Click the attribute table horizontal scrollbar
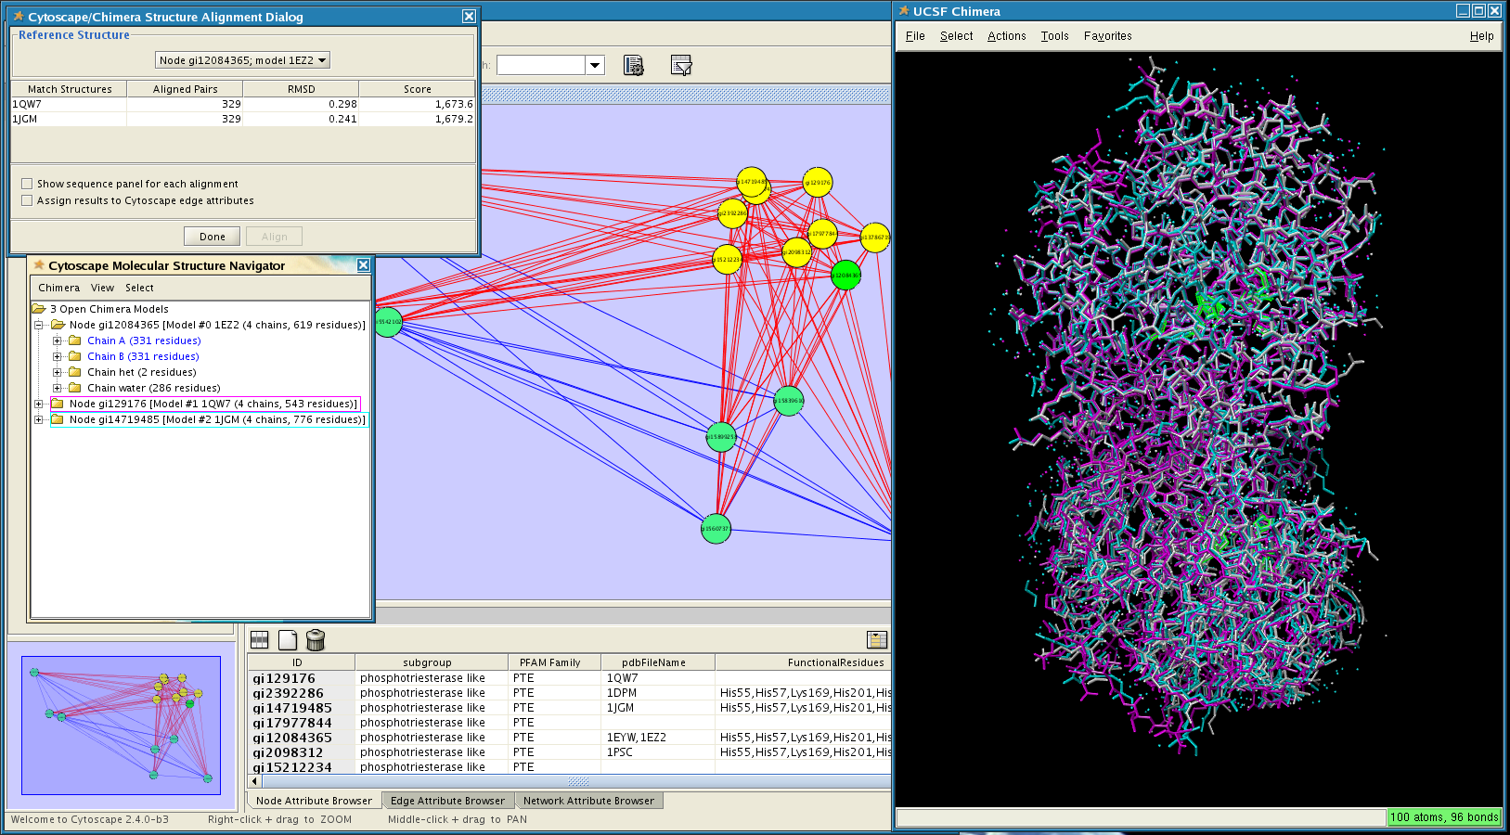 [577, 781]
